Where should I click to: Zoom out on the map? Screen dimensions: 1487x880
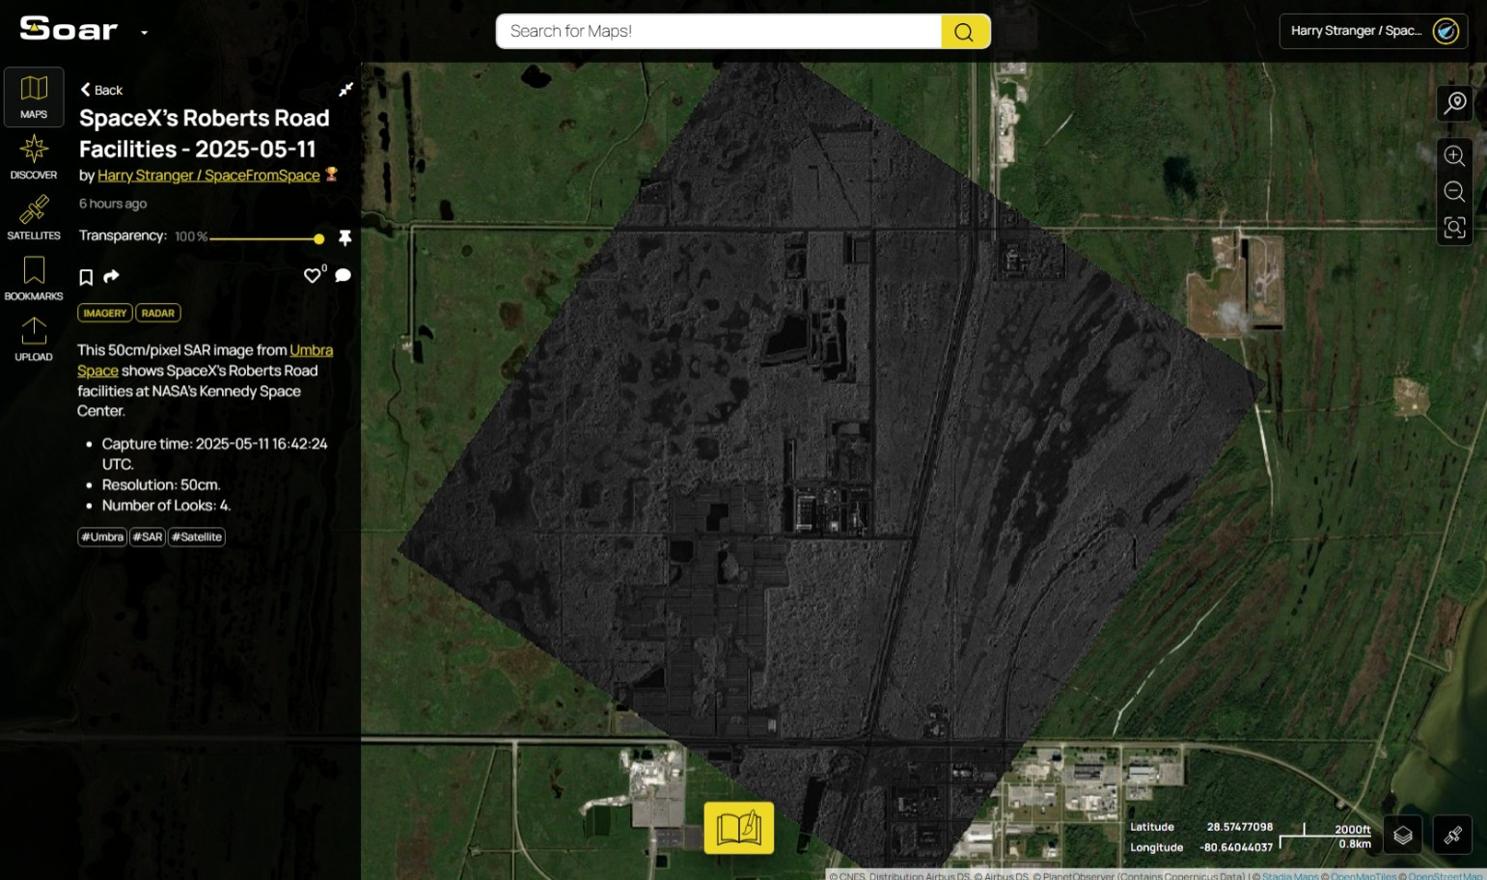click(1455, 192)
